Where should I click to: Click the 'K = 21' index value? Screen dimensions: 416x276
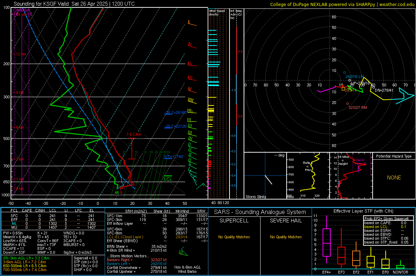[x=42, y=233]
